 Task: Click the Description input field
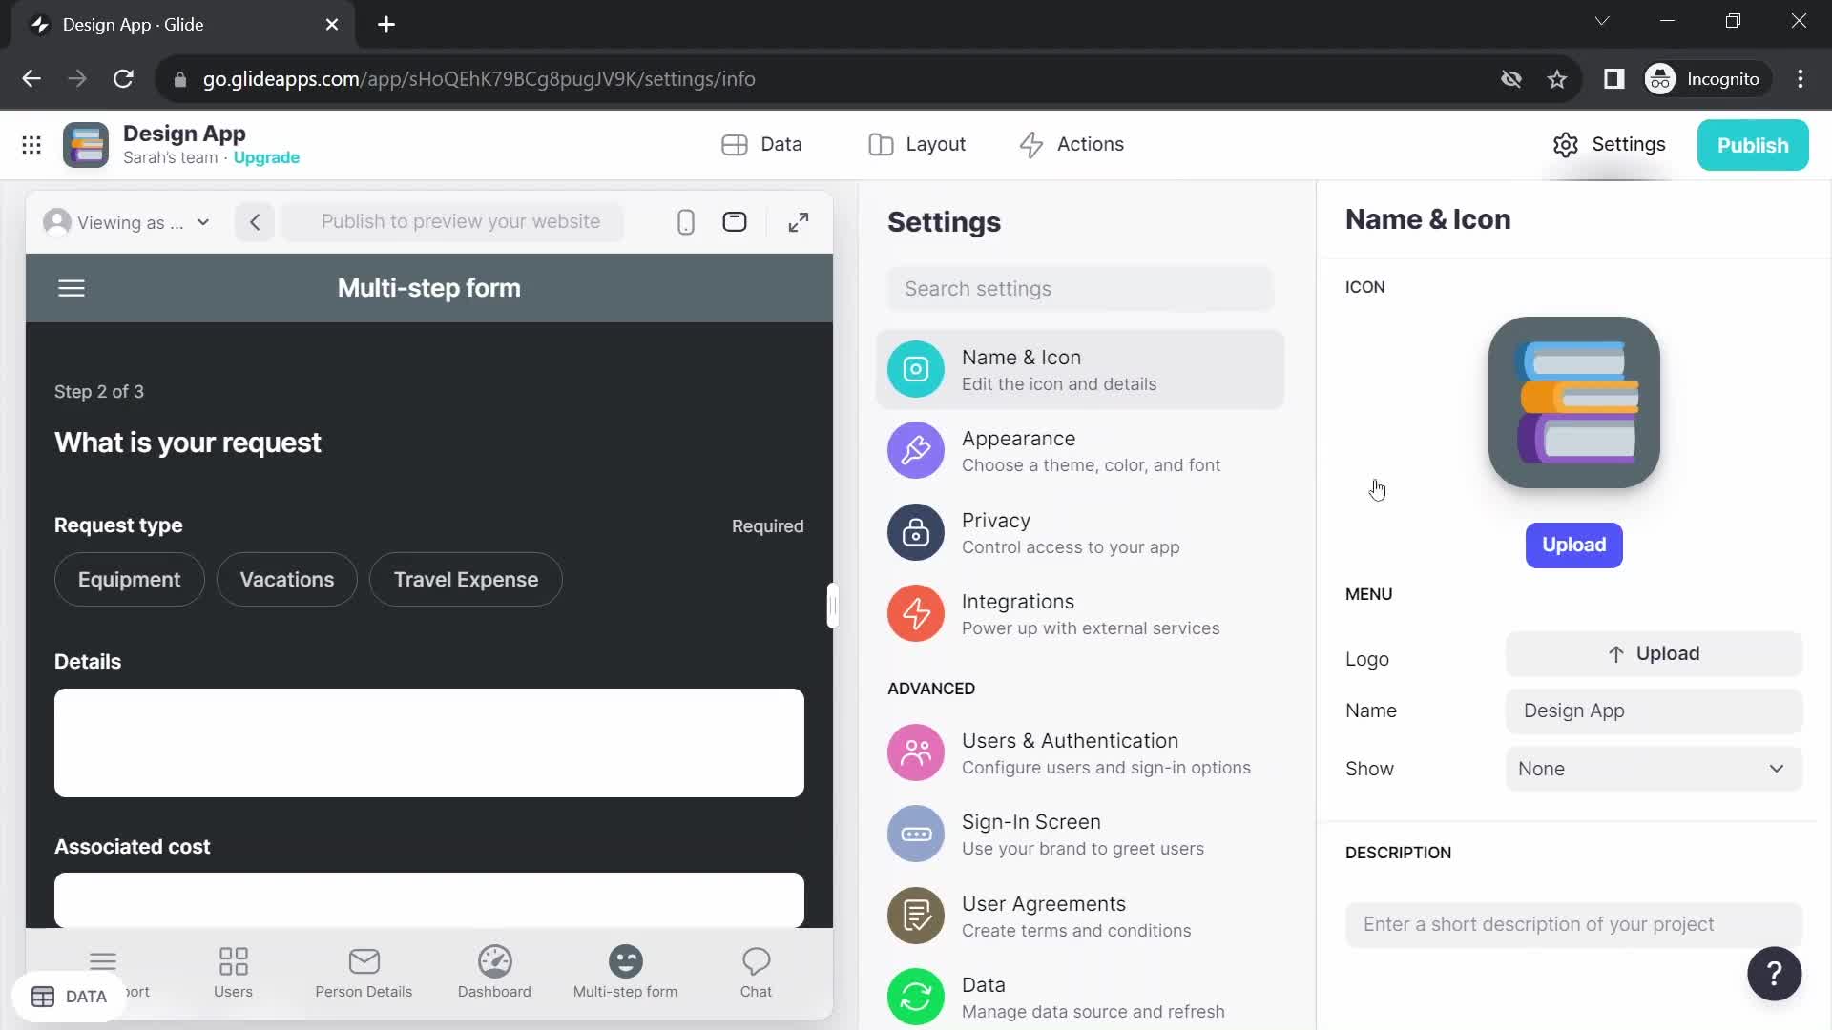(x=1574, y=924)
